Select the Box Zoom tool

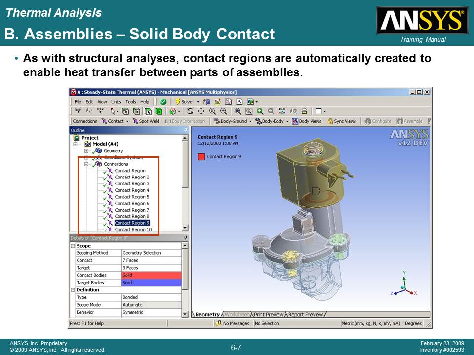tap(223, 112)
